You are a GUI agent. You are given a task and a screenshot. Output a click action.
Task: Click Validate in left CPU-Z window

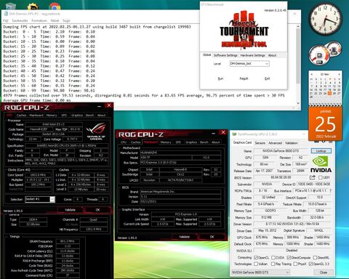click(70, 210)
